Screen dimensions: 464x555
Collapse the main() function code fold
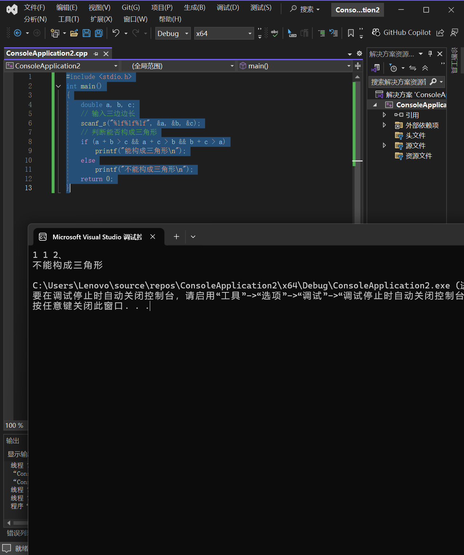[58, 86]
